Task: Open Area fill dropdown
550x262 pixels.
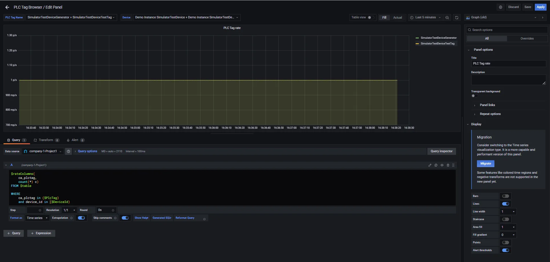Action: [508, 227]
